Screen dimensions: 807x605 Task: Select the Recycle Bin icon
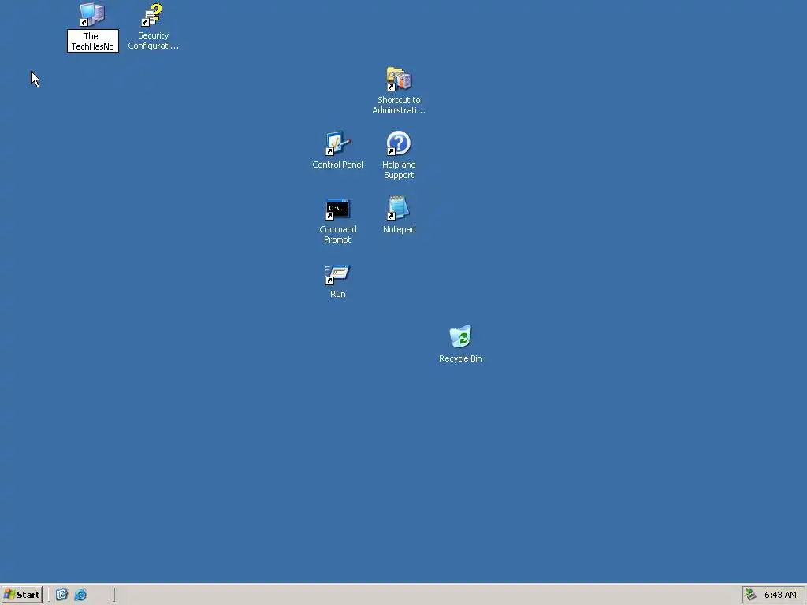click(460, 336)
